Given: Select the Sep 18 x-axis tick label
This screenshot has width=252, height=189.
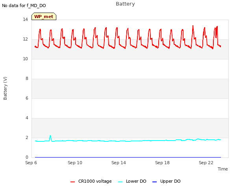Looking at the screenshot, I should click(x=162, y=163).
